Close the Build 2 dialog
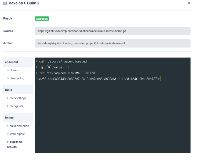This screenshot has width=207, height=163. 189,3
